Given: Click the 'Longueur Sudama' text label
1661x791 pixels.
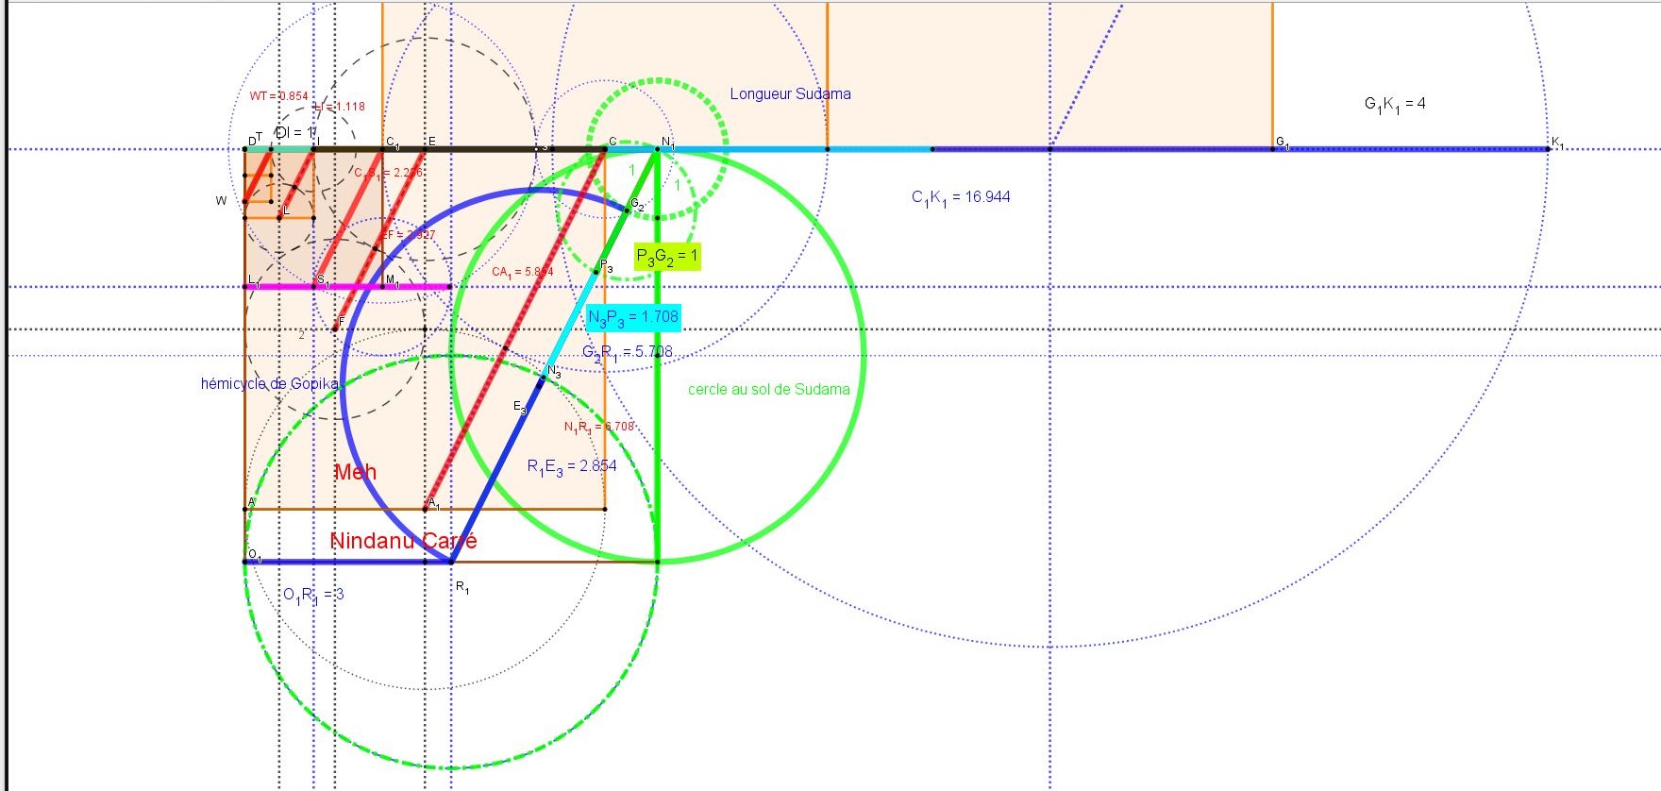Looking at the screenshot, I should [790, 94].
